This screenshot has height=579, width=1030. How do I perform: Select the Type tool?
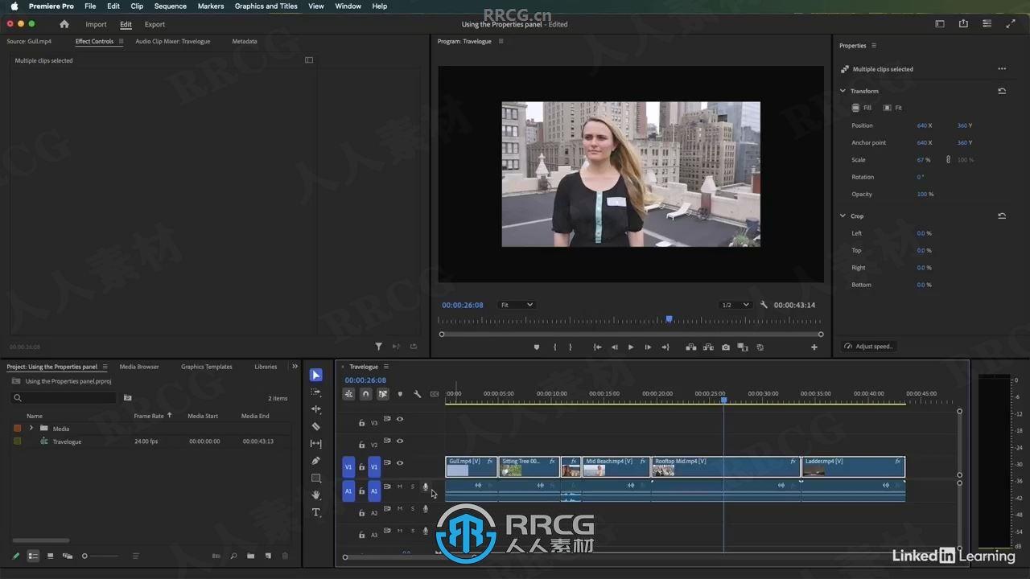tap(316, 512)
